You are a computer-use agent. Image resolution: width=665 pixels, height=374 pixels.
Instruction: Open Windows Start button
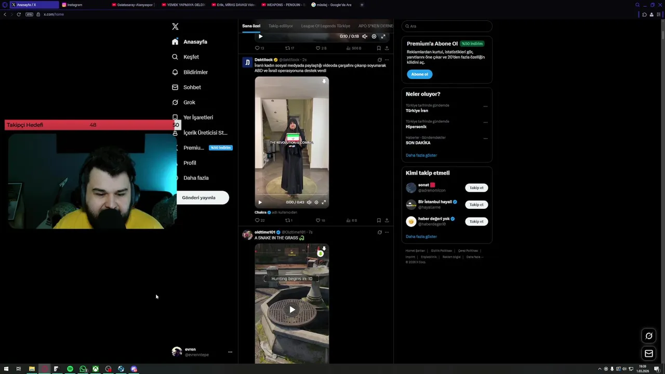(6, 369)
